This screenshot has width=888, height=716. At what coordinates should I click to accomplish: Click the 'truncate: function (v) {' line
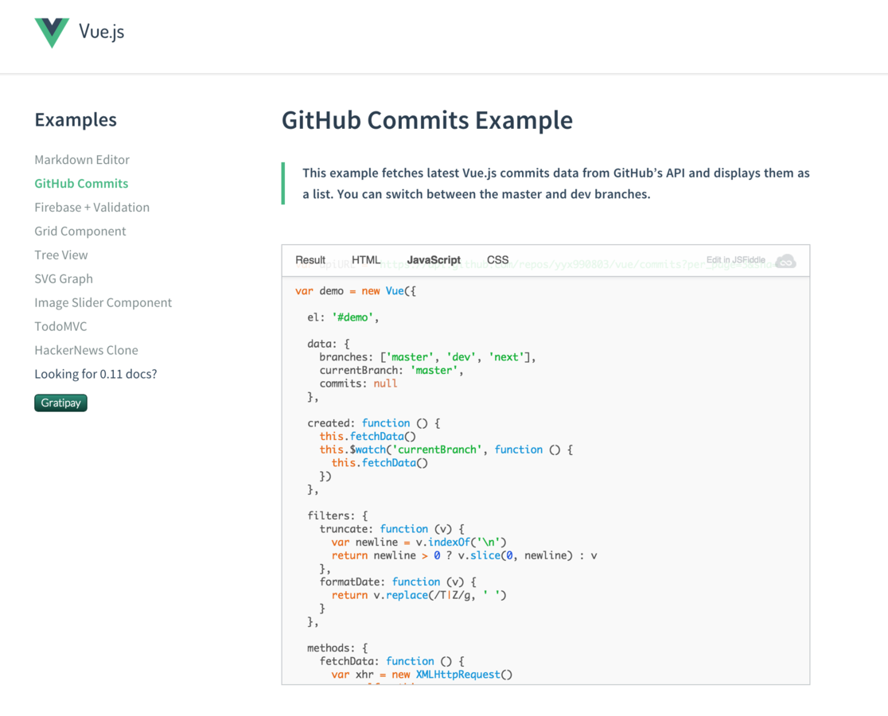(392, 529)
